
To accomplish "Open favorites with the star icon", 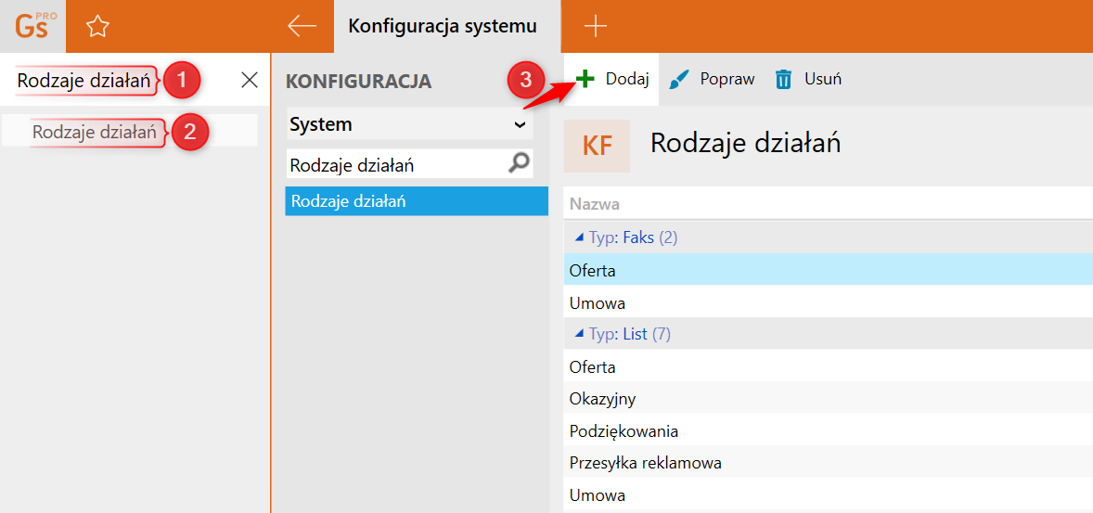I will (x=97, y=26).
